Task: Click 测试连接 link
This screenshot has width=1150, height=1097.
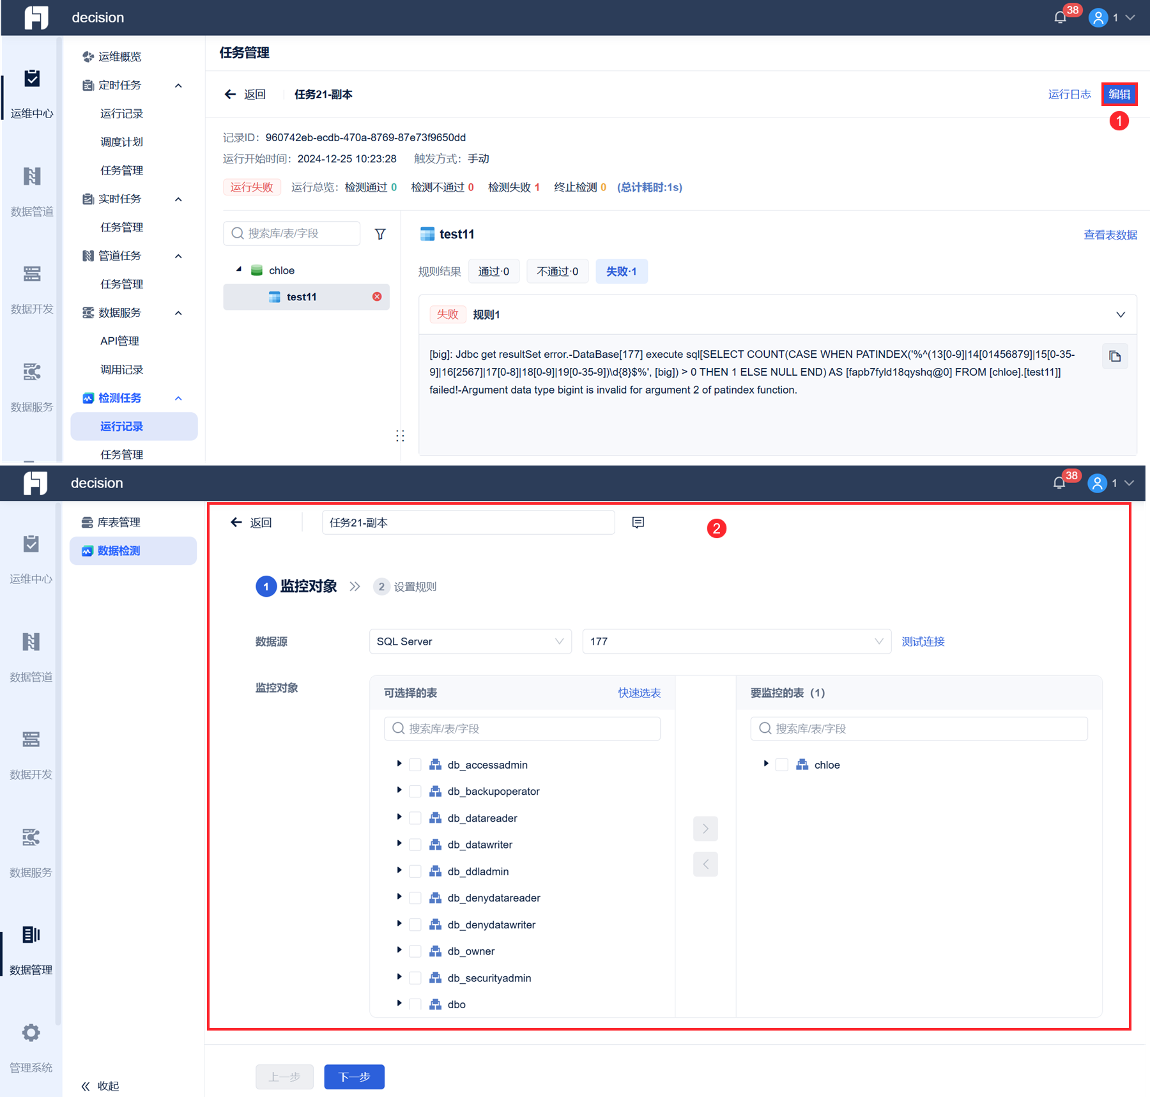Action: point(923,641)
